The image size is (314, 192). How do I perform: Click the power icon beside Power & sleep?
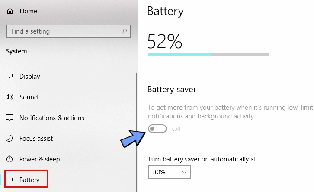[x=10, y=159]
